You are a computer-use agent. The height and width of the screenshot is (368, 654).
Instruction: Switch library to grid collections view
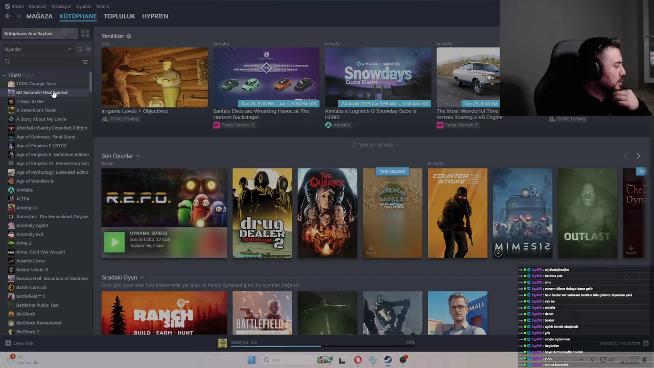pos(85,33)
